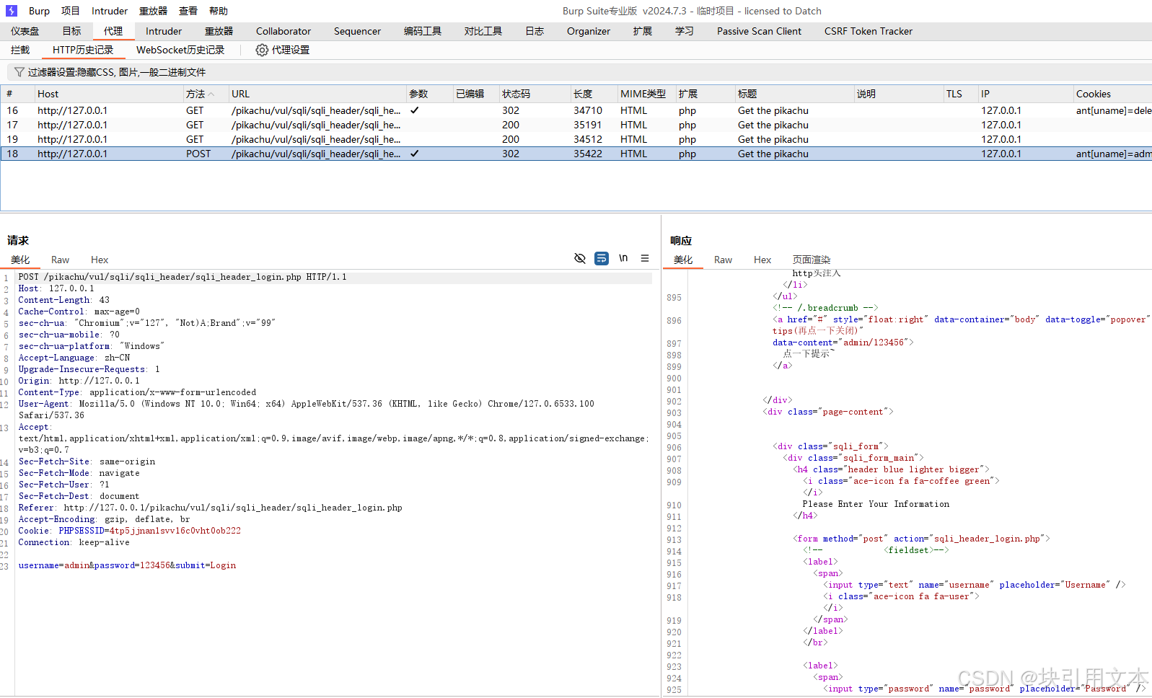Switch to the 对比工具 tab
The image size is (1152, 698).
click(483, 31)
